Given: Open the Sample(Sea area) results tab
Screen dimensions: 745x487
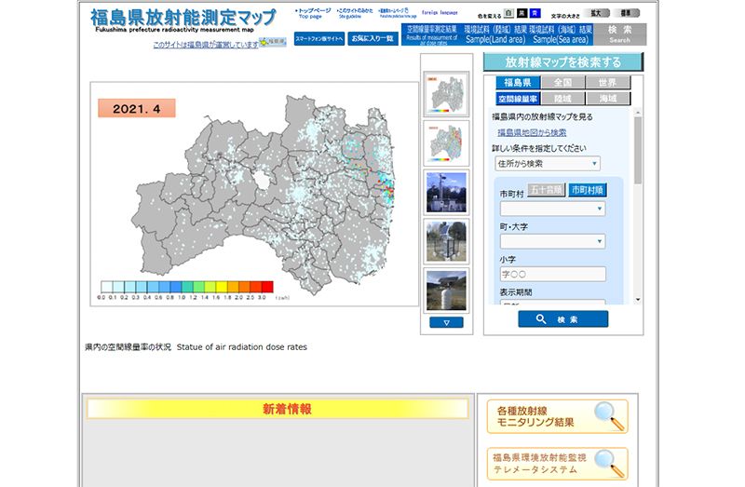Looking at the screenshot, I should tap(562, 34).
